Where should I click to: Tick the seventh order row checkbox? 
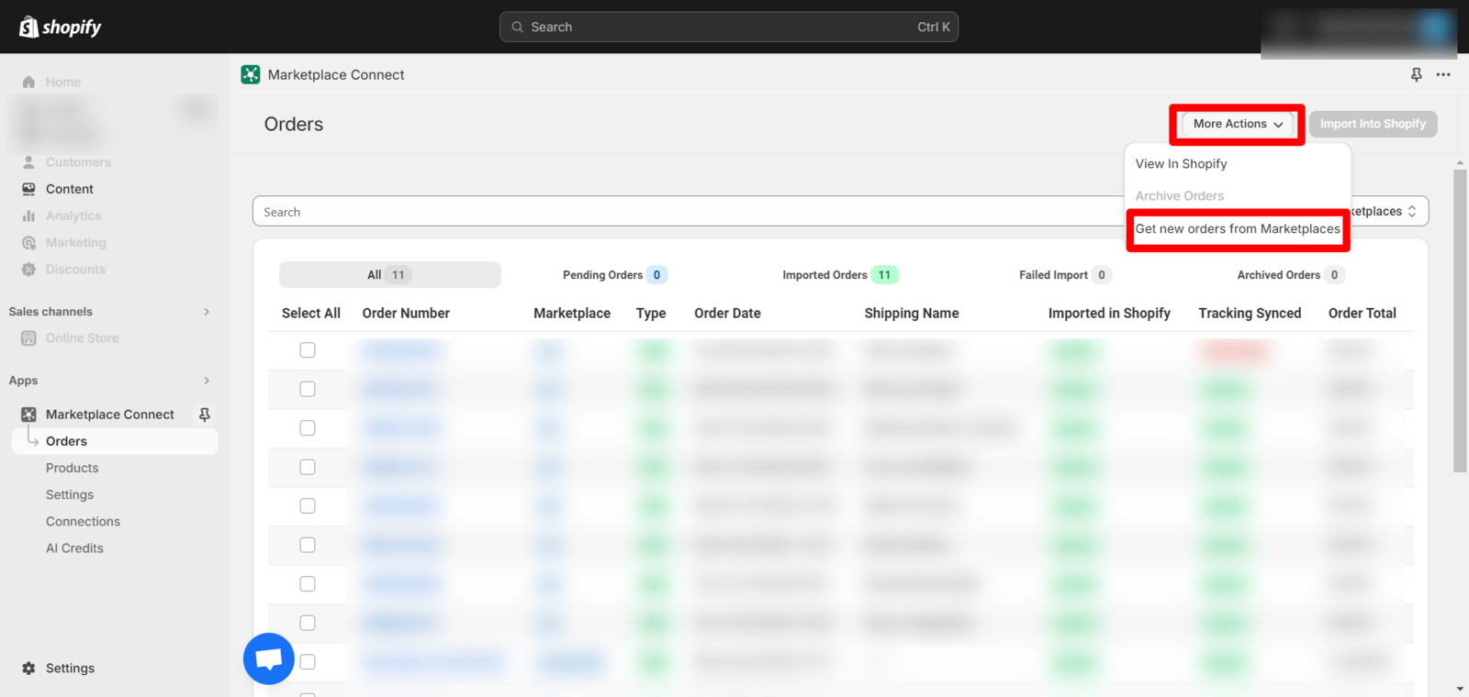click(x=308, y=584)
